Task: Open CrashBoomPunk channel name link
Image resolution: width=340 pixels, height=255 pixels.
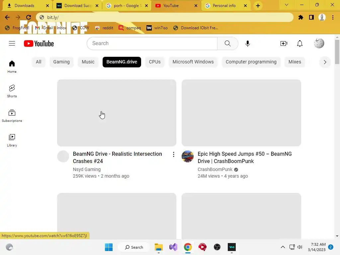Action: click(215, 169)
